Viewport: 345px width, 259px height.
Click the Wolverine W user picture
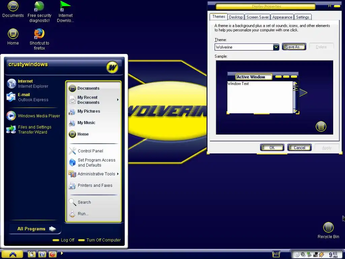pyautogui.click(x=112, y=67)
